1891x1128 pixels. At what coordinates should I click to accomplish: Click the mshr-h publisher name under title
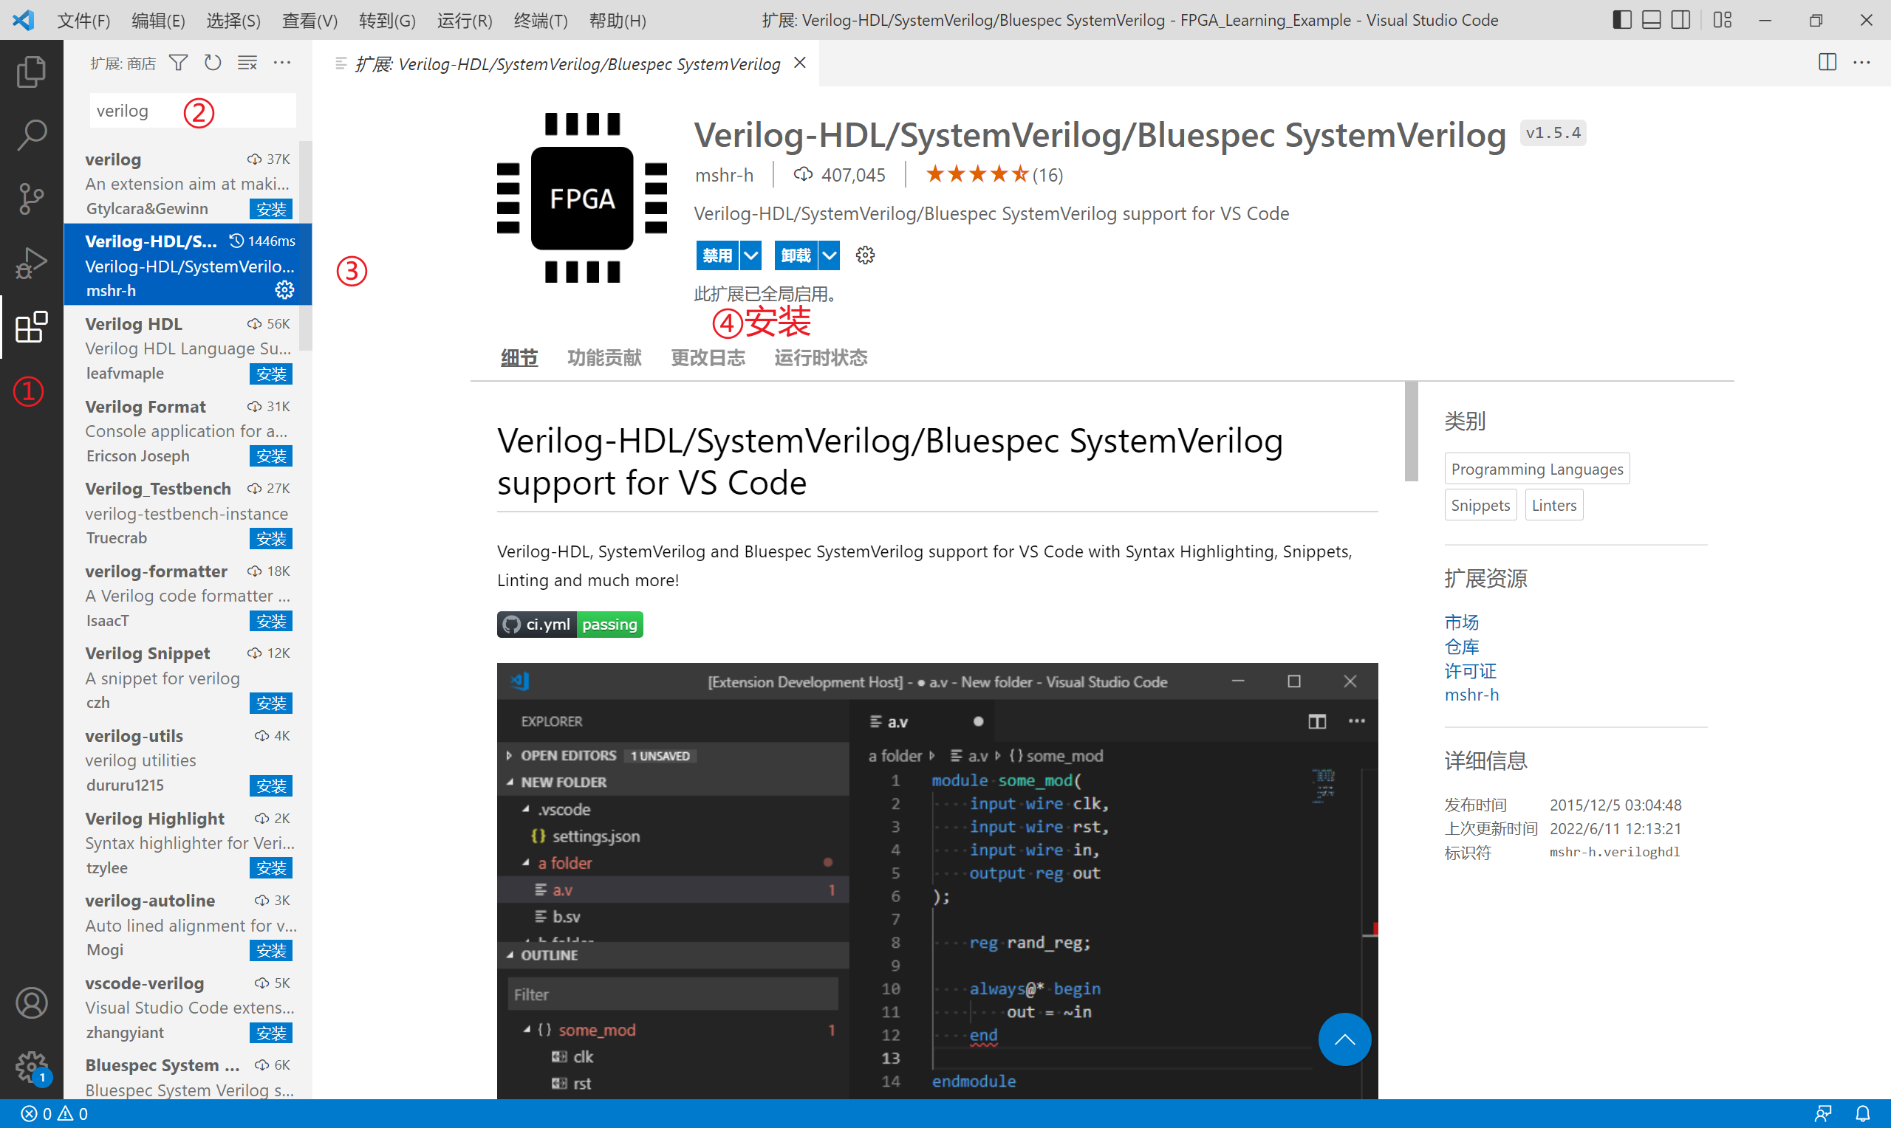[724, 175]
